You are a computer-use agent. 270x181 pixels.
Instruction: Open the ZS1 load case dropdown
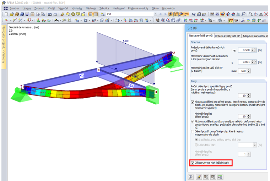(155, 14)
